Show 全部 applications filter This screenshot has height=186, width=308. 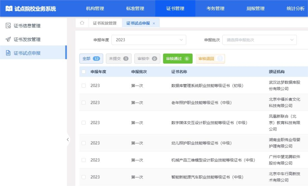click(91, 59)
